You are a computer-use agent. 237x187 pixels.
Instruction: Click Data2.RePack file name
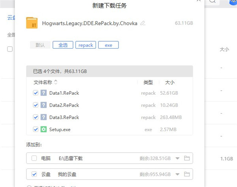point(64,105)
